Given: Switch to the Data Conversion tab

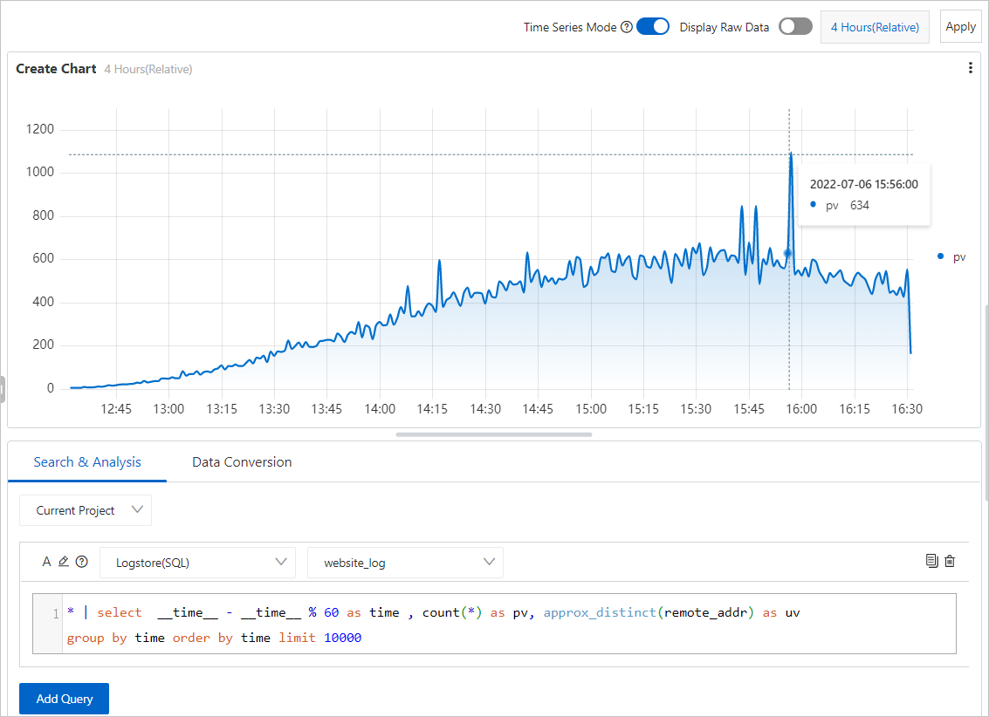Looking at the screenshot, I should pos(242,462).
